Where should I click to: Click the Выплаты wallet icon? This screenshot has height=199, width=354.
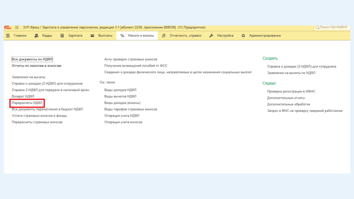pyautogui.click(x=92, y=36)
